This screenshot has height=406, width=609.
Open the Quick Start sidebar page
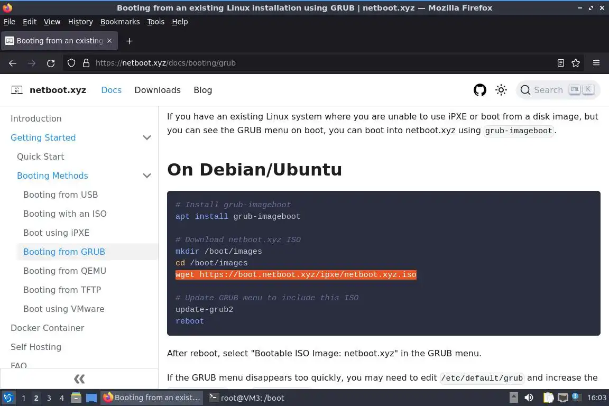(x=40, y=156)
